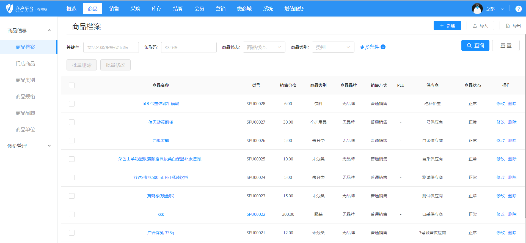Check the box for 信天游黄鹤楼 row
This screenshot has width=526, height=243.
(72, 122)
